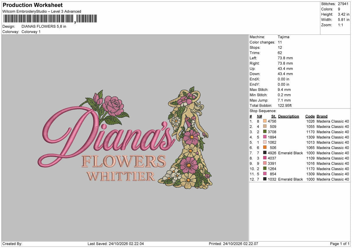This screenshot has height=248, width=352.
Task: Select the green swatch beside stitch count 1264
Action: click(x=265, y=169)
